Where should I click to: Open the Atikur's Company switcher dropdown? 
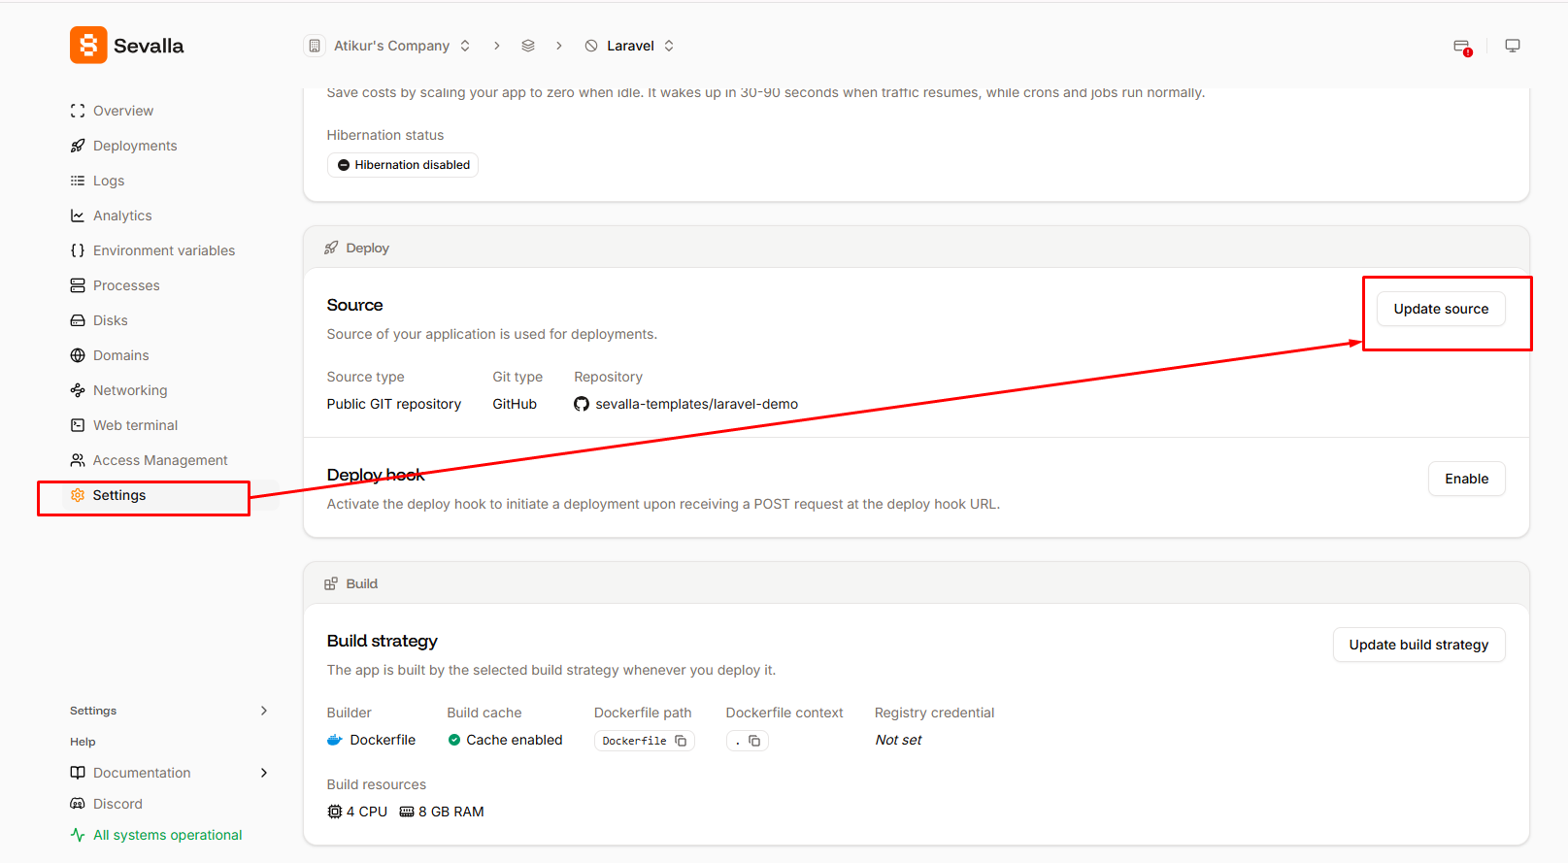point(465,46)
